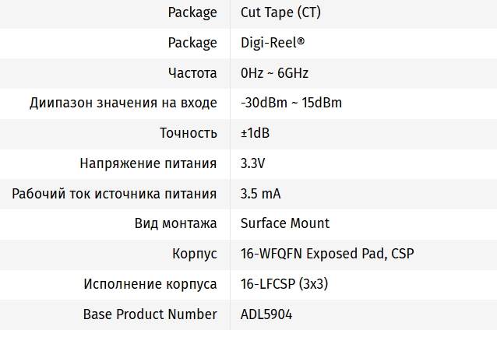
Task: Select the Surface Mount value
Action: (285, 223)
